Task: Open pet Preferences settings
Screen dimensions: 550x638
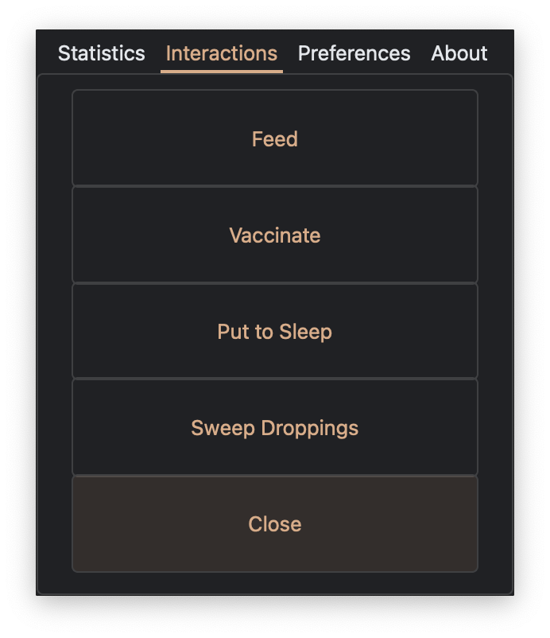Action: pyautogui.click(x=354, y=53)
